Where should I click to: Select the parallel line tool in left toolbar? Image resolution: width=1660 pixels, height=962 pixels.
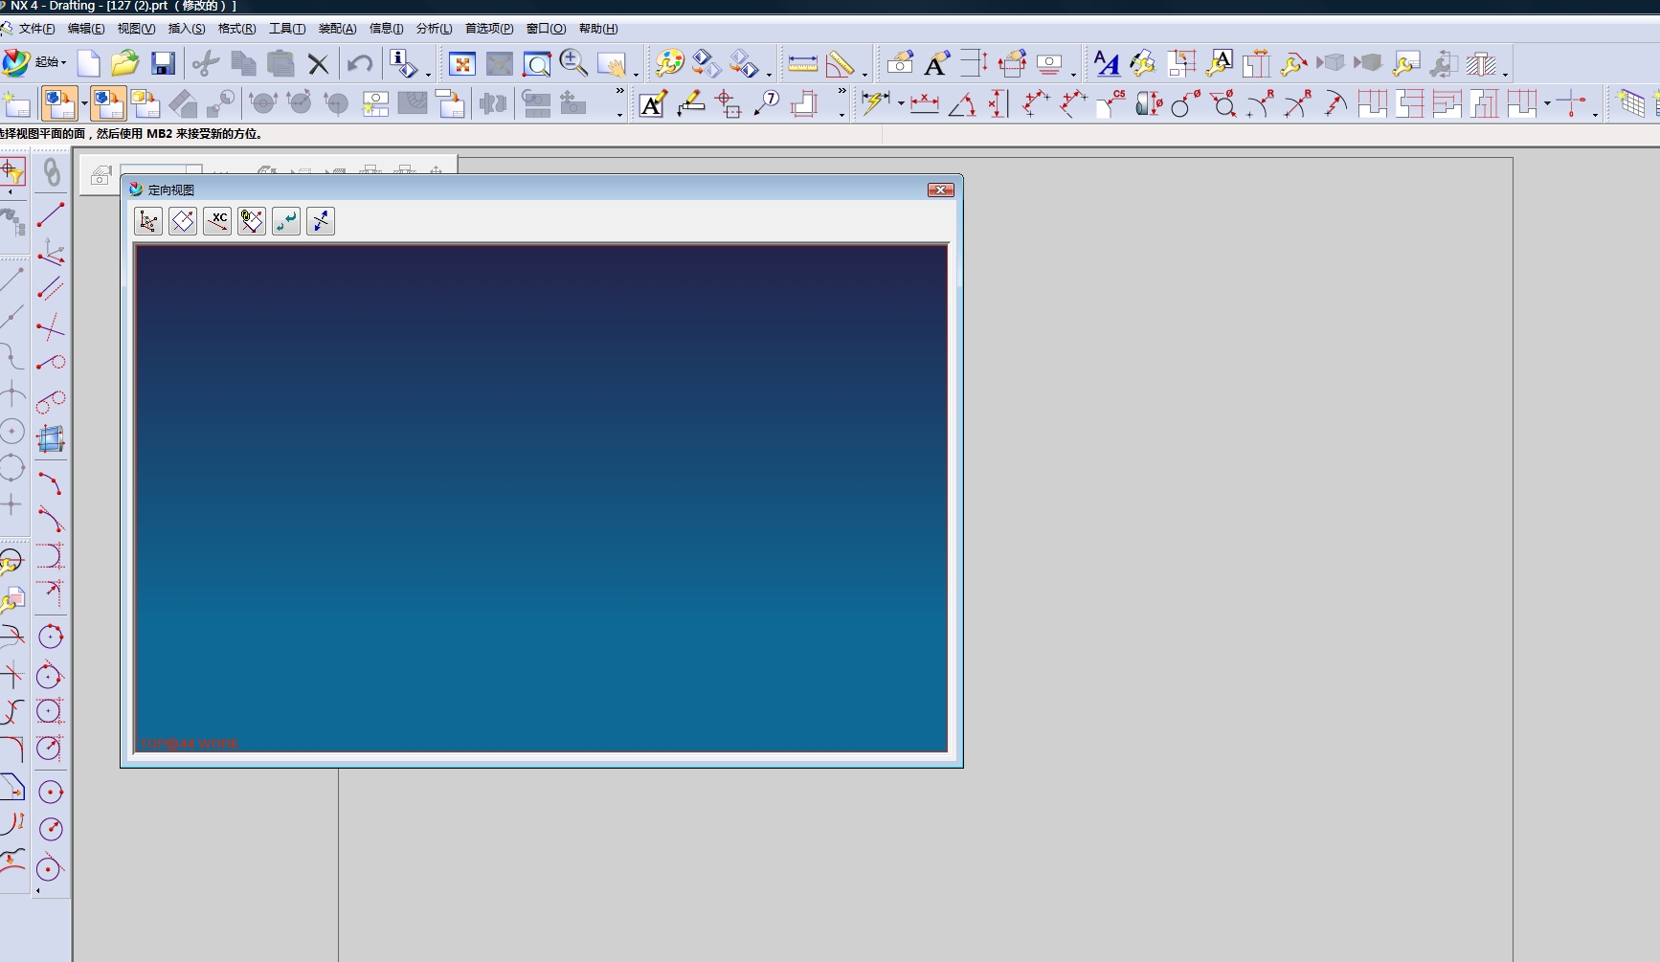(x=51, y=288)
